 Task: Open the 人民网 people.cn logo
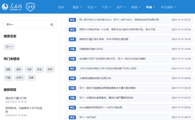click(x=12, y=7)
